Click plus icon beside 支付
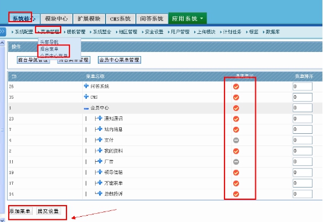Image resolution: width=323 pixels, height=222 pixels. (100, 140)
